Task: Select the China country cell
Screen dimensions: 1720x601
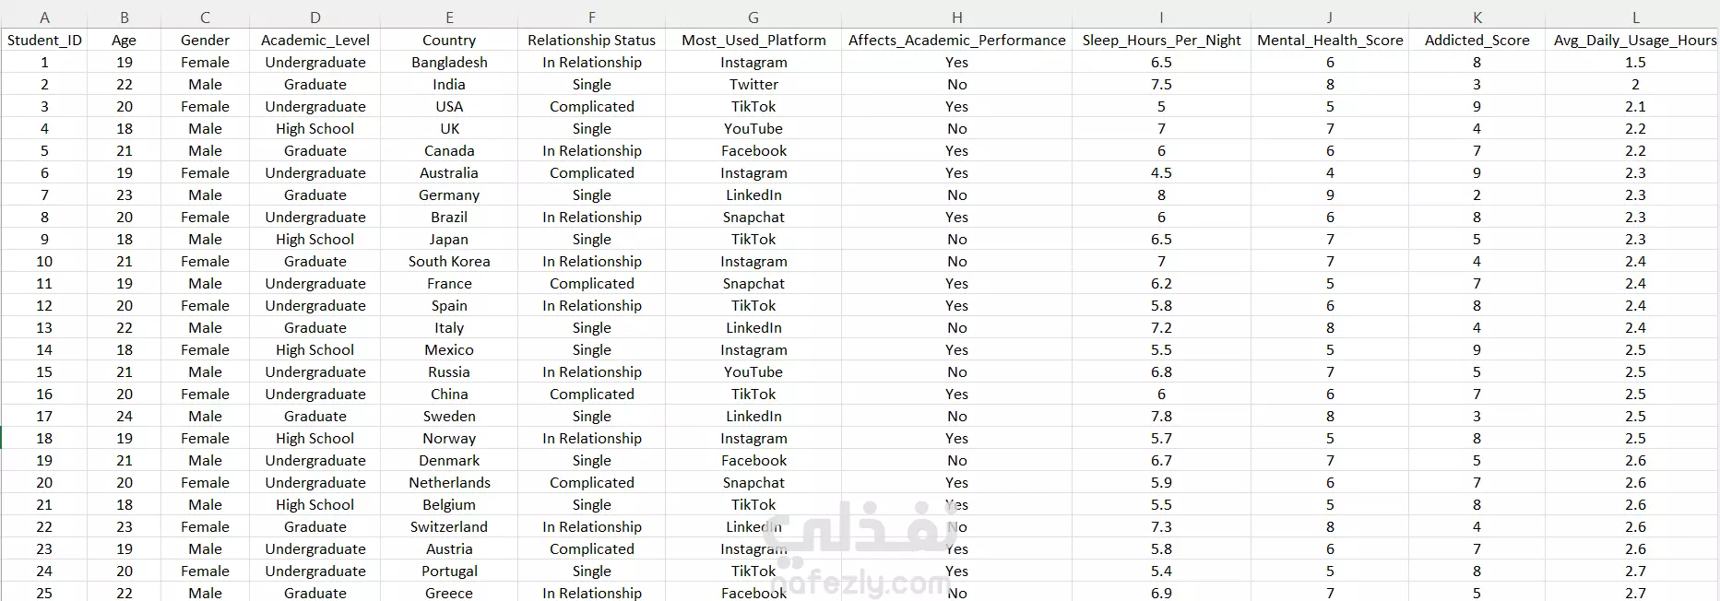Action: tap(449, 394)
